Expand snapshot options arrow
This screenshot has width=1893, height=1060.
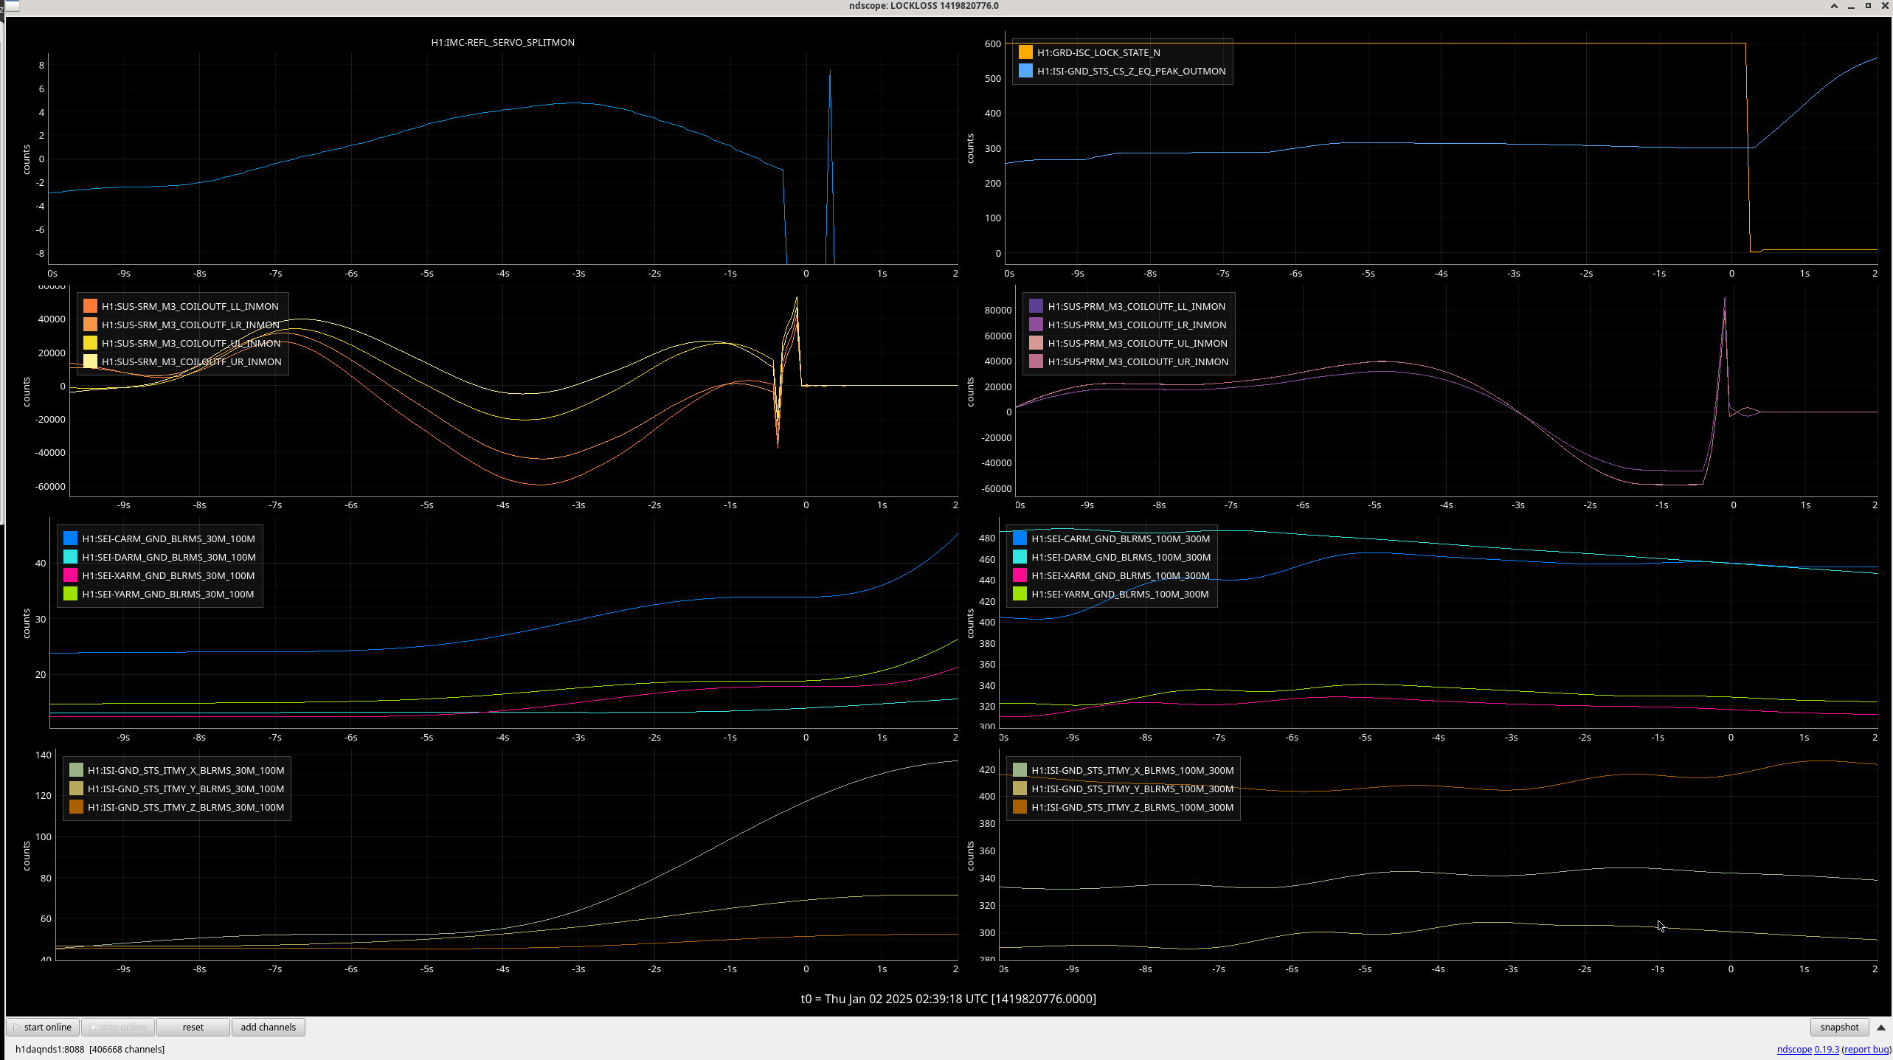point(1880,1027)
